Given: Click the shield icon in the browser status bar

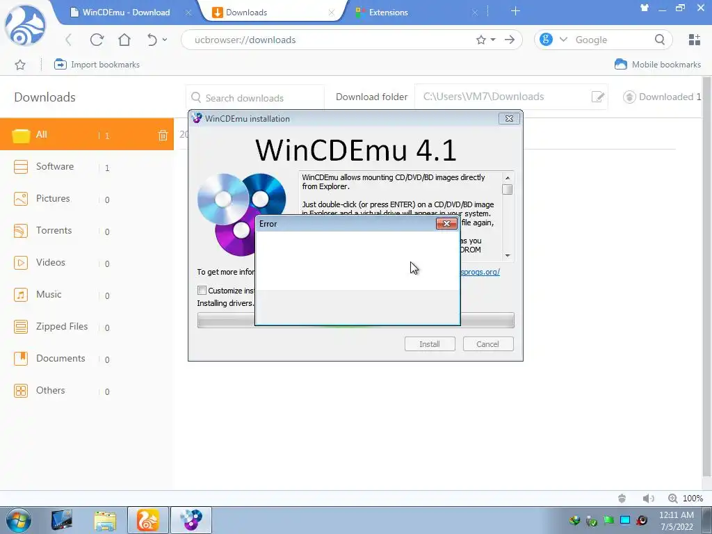Looking at the screenshot, I should tap(622, 499).
